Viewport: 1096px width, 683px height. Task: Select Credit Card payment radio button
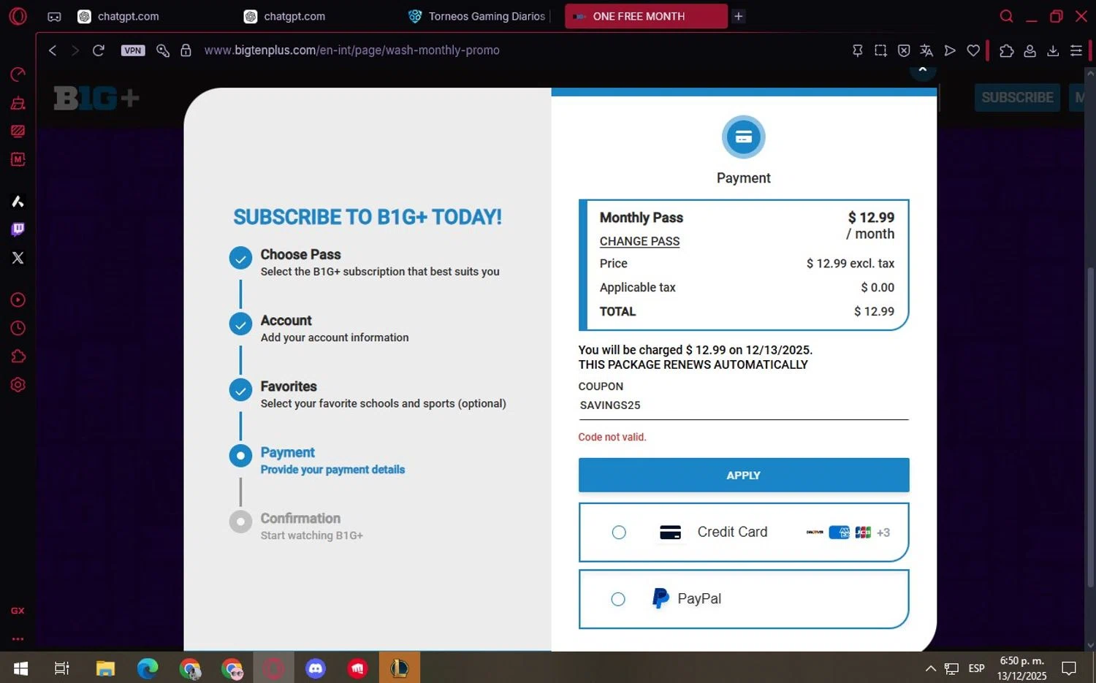[619, 533]
